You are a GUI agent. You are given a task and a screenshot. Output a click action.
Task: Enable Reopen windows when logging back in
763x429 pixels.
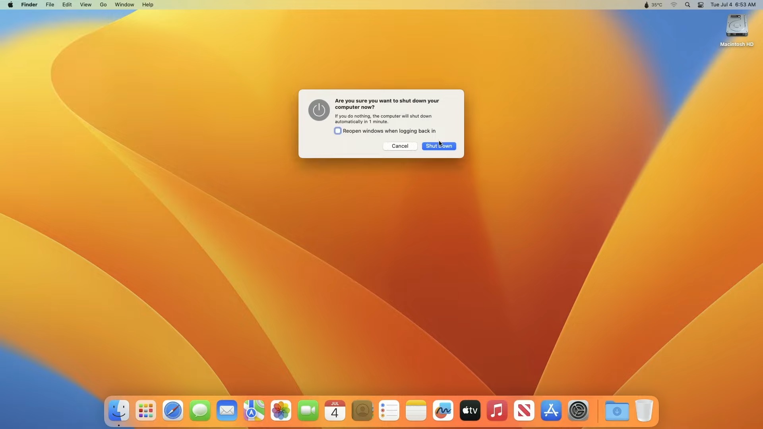[x=338, y=131]
